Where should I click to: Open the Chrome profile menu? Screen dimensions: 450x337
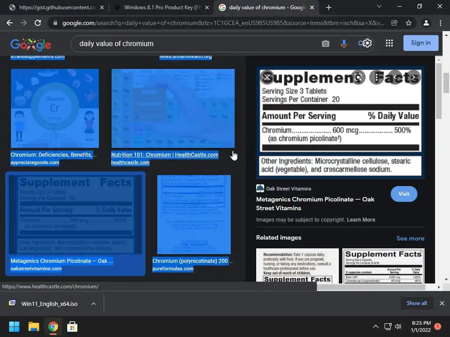pos(426,23)
